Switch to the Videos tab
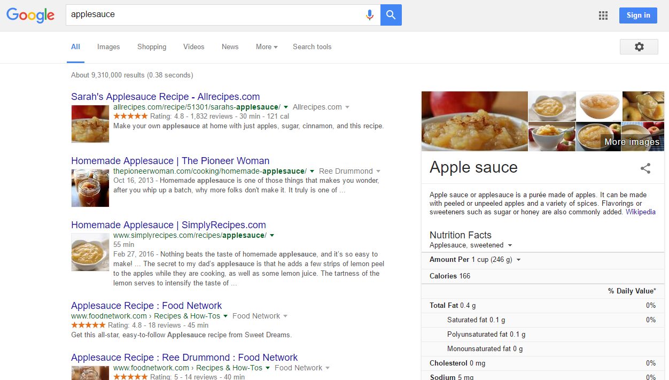Image resolution: width=669 pixels, height=380 pixels. tap(194, 47)
